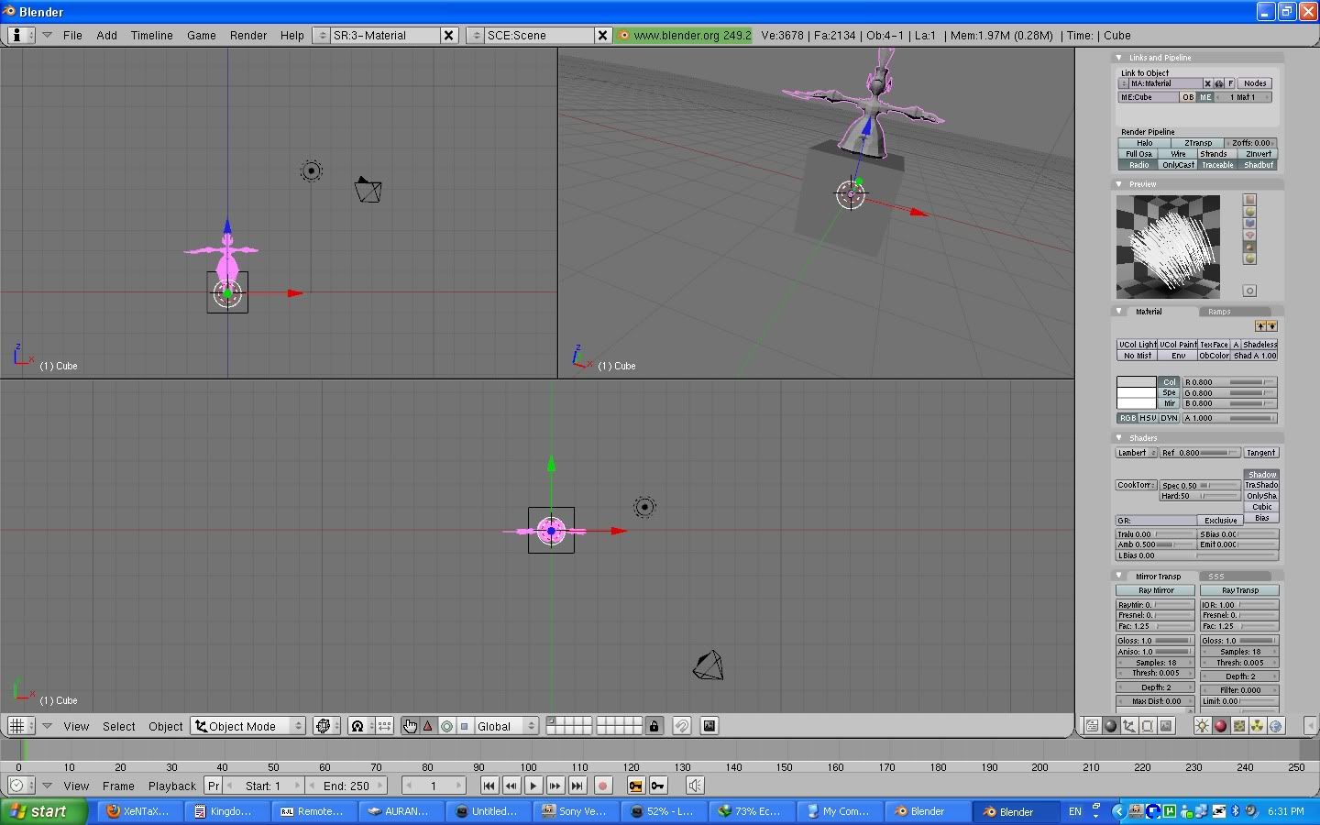
Task: Toggle the Halo render option
Action: click(x=1144, y=143)
